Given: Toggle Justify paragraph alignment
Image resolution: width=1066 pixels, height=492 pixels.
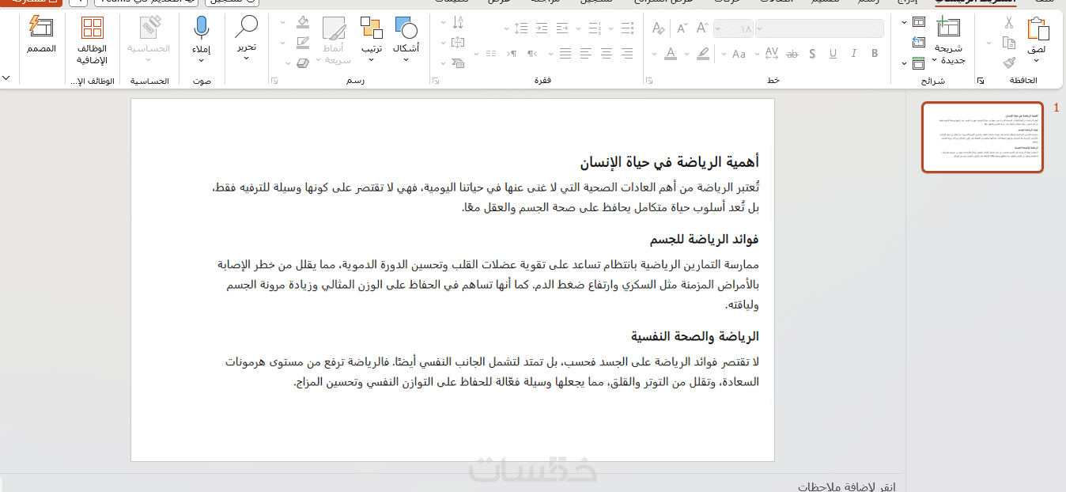Looking at the screenshot, I should [565, 53].
